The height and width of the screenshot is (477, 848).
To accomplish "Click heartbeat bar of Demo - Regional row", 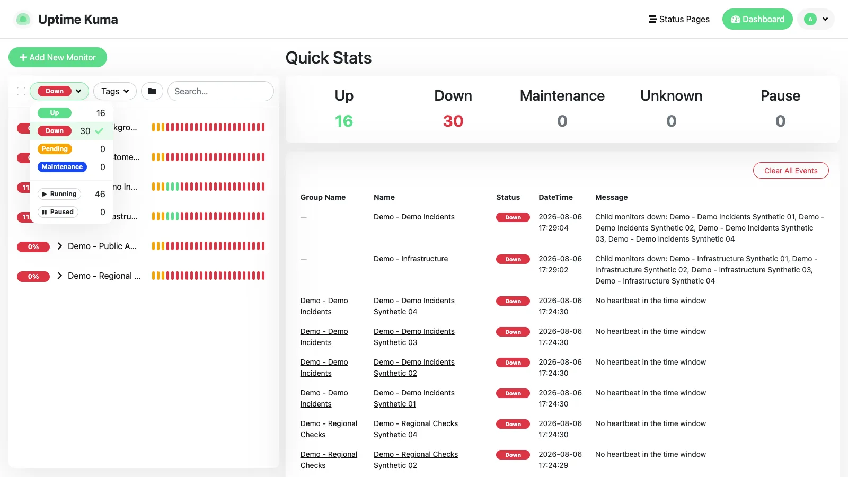I will [208, 276].
